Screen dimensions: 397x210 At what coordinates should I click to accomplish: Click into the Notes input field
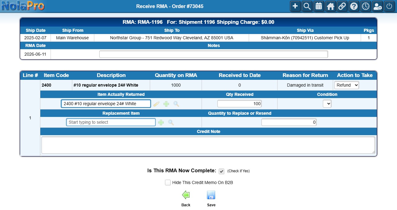coord(213,54)
